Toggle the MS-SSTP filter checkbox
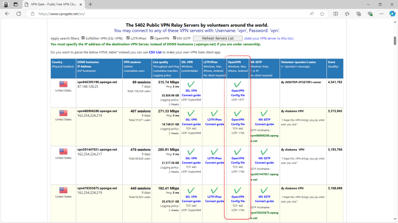The image size is (398, 223). coord(173,38)
